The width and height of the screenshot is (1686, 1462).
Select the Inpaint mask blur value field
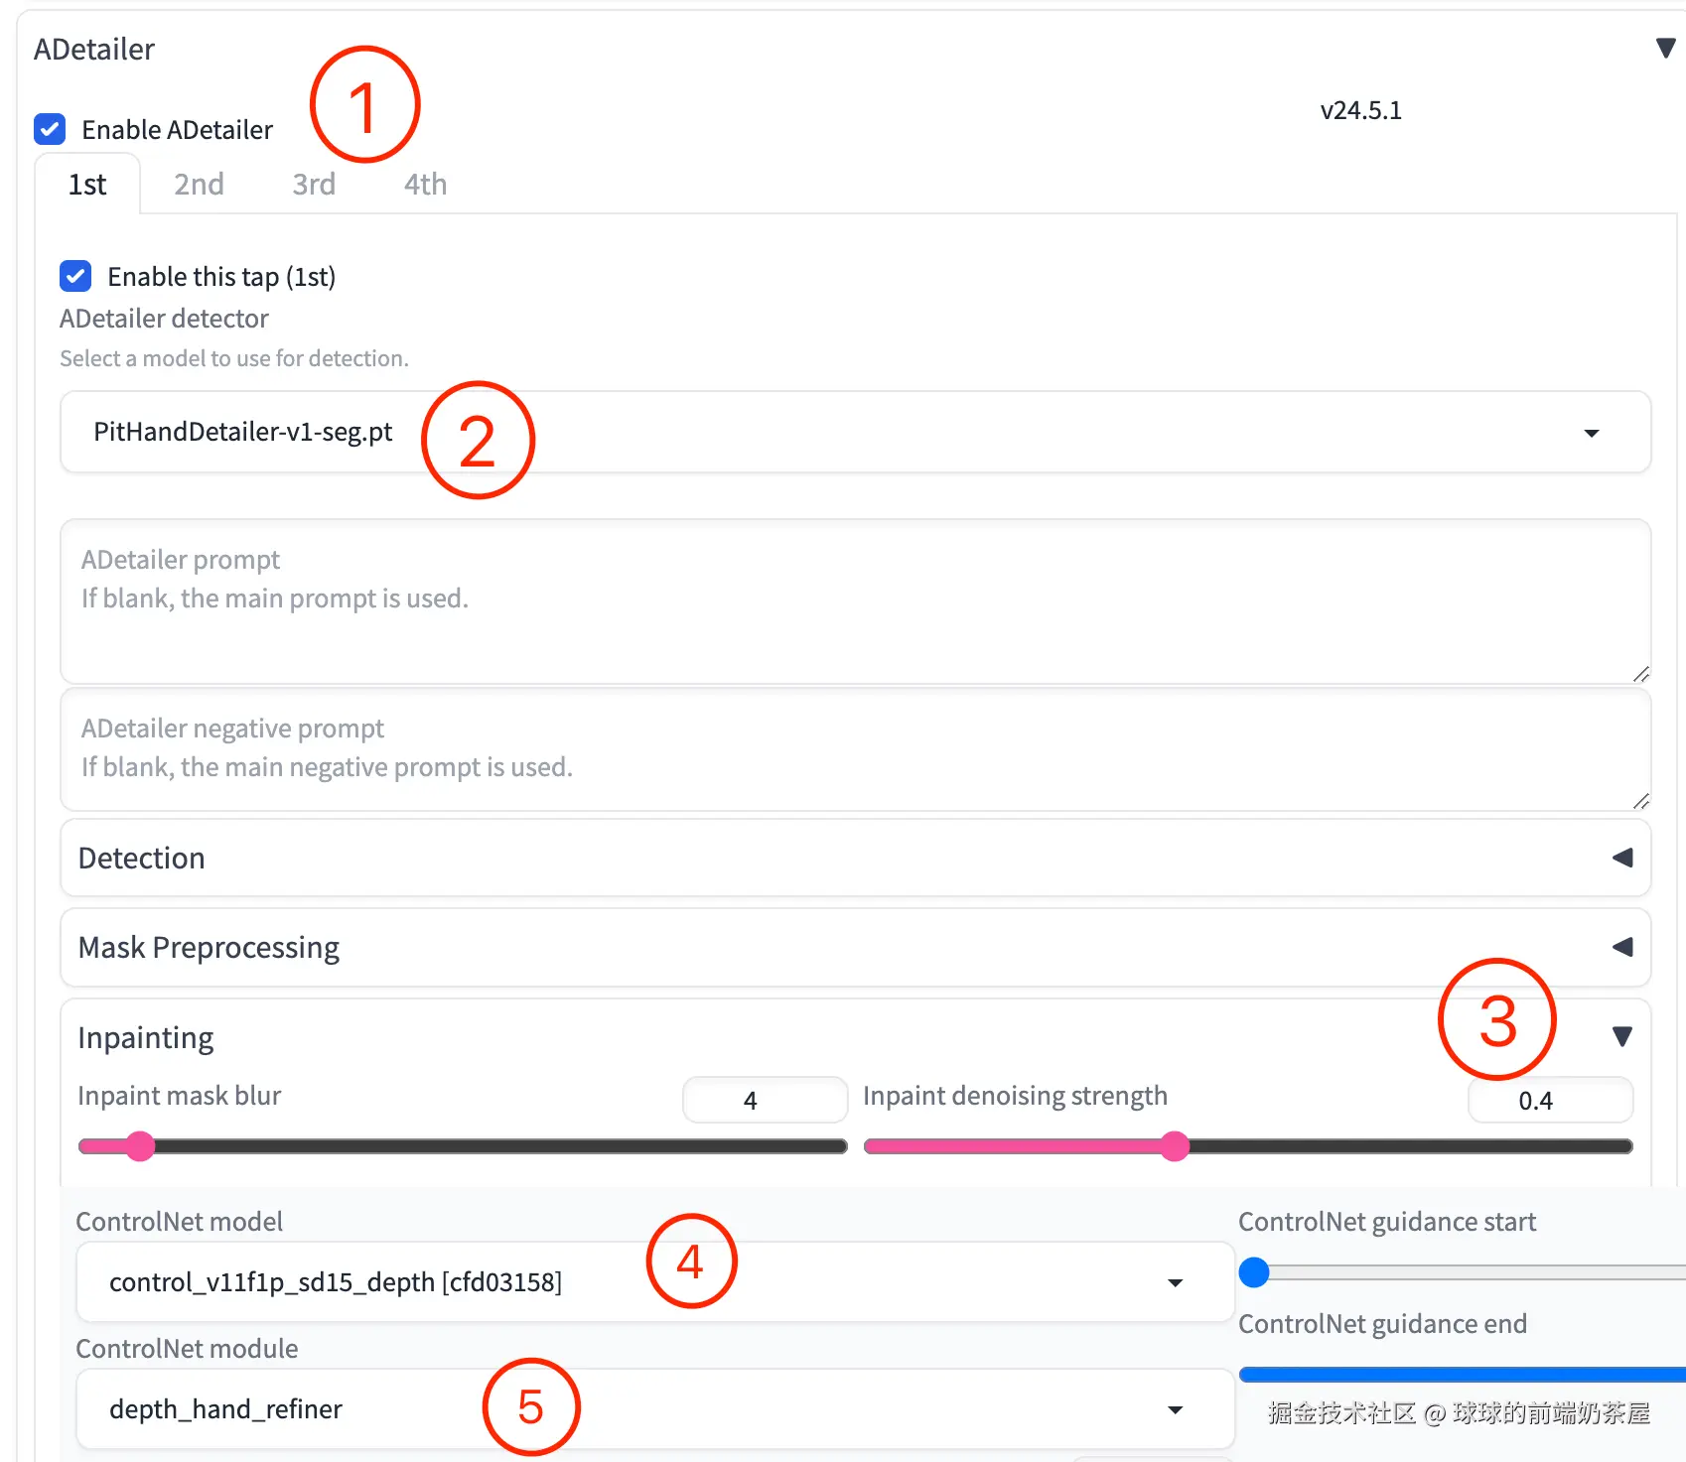pyautogui.click(x=763, y=1100)
